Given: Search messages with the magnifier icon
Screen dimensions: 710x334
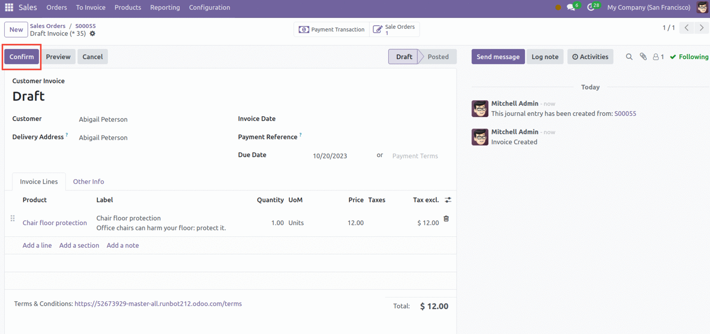Looking at the screenshot, I should [629, 57].
